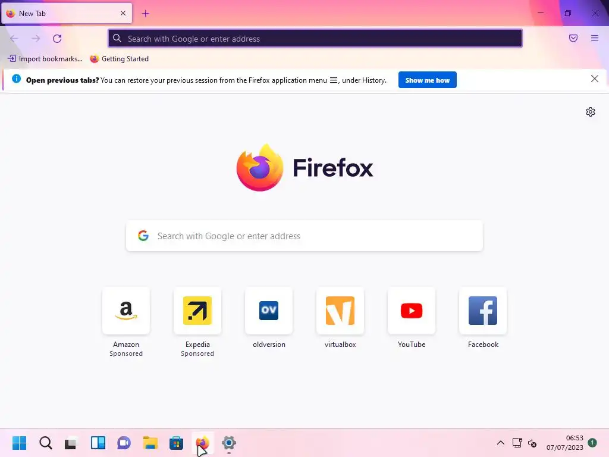This screenshot has width=609, height=457.
Task: Open Task View from taskbar
Action: 71,443
